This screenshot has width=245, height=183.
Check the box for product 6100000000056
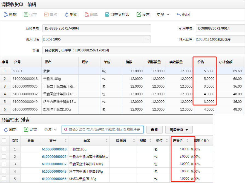pos(4,179)
